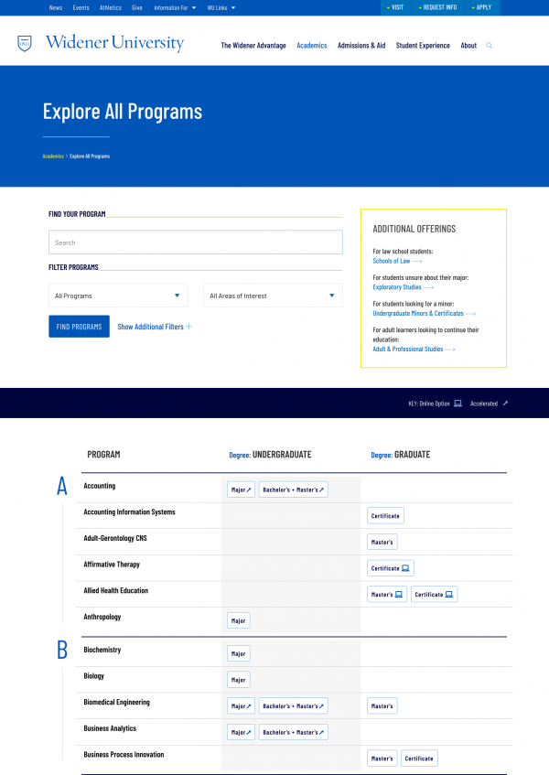Open the About menu item
Image resolution: width=549 pixels, height=775 pixels.
(468, 46)
